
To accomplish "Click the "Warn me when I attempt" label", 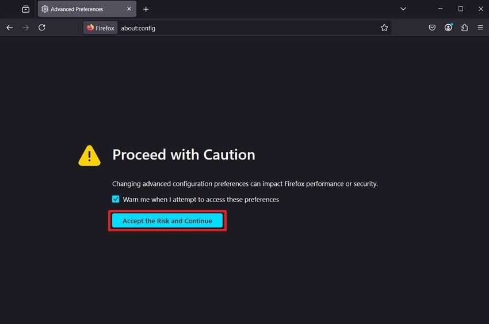I will click(x=201, y=200).
